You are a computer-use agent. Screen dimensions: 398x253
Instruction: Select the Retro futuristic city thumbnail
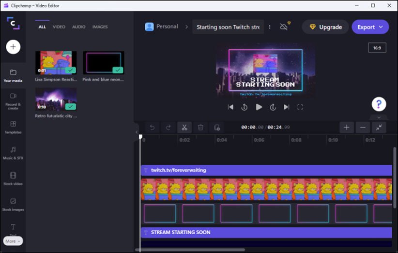pyautogui.click(x=56, y=99)
